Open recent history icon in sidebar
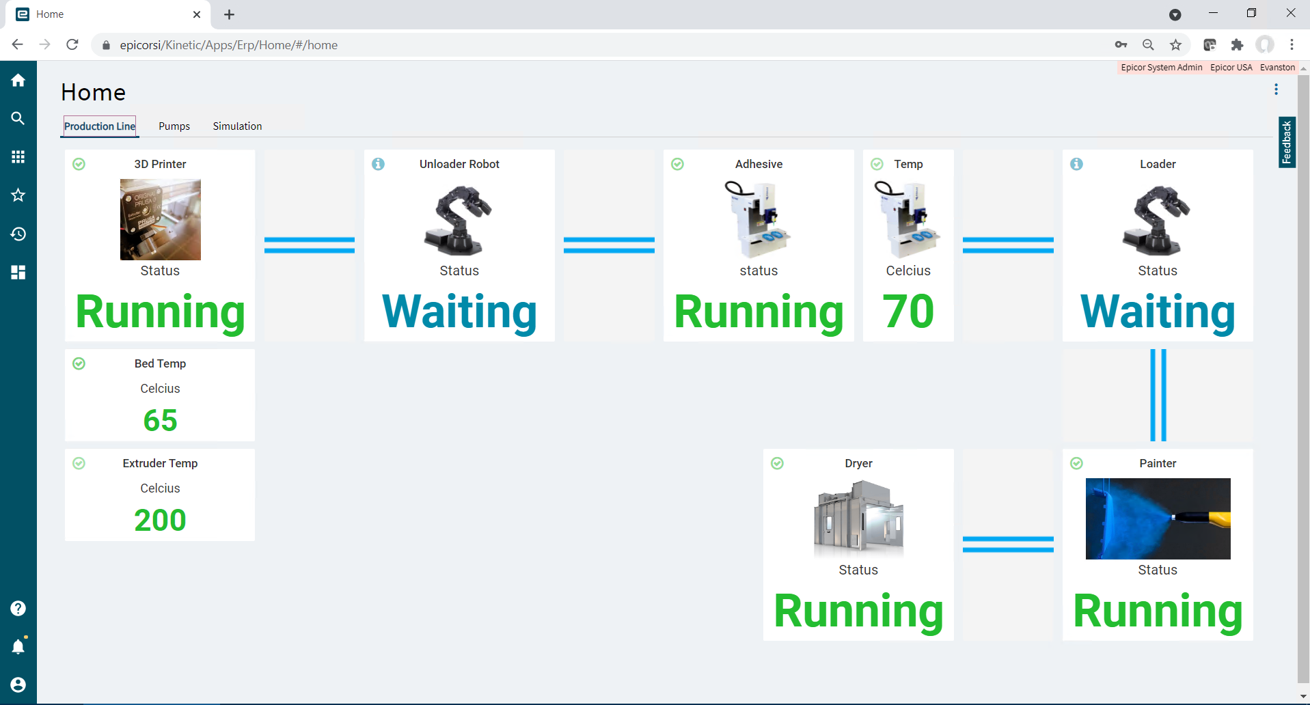Viewport: 1310px width, 705px height. [x=18, y=234]
